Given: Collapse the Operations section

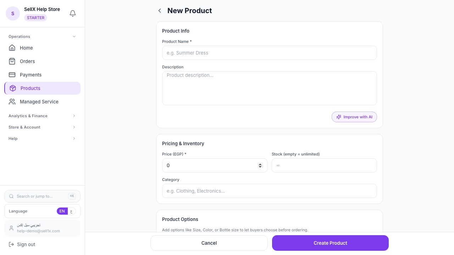Looking at the screenshot, I should coord(42,36).
